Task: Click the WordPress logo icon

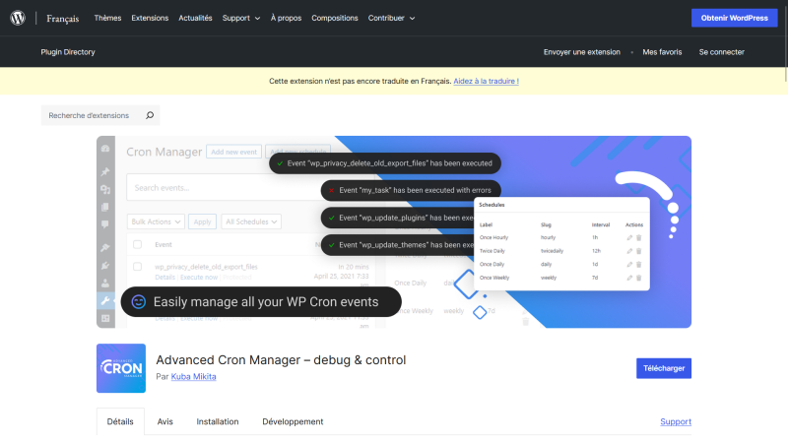Action: point(18,18)
